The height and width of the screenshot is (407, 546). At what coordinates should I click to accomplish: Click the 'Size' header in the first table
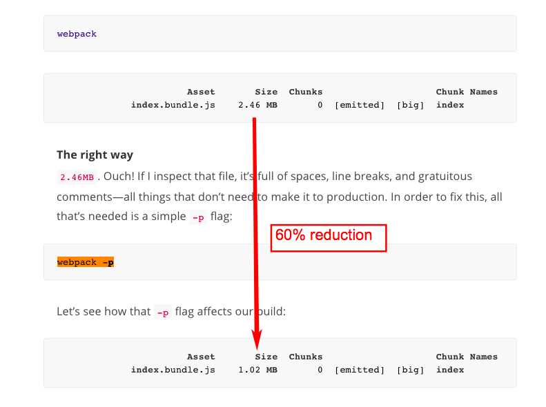click(266, 92)
